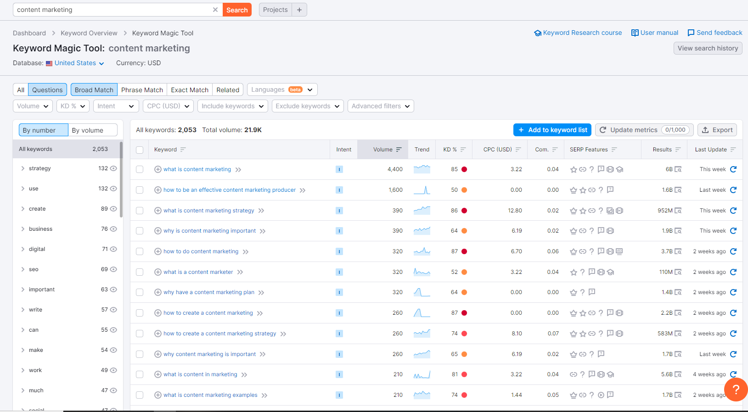Check 'how to be an effective content marketing producer'
The image size is (748, 412).
click(x=140, y=190)
